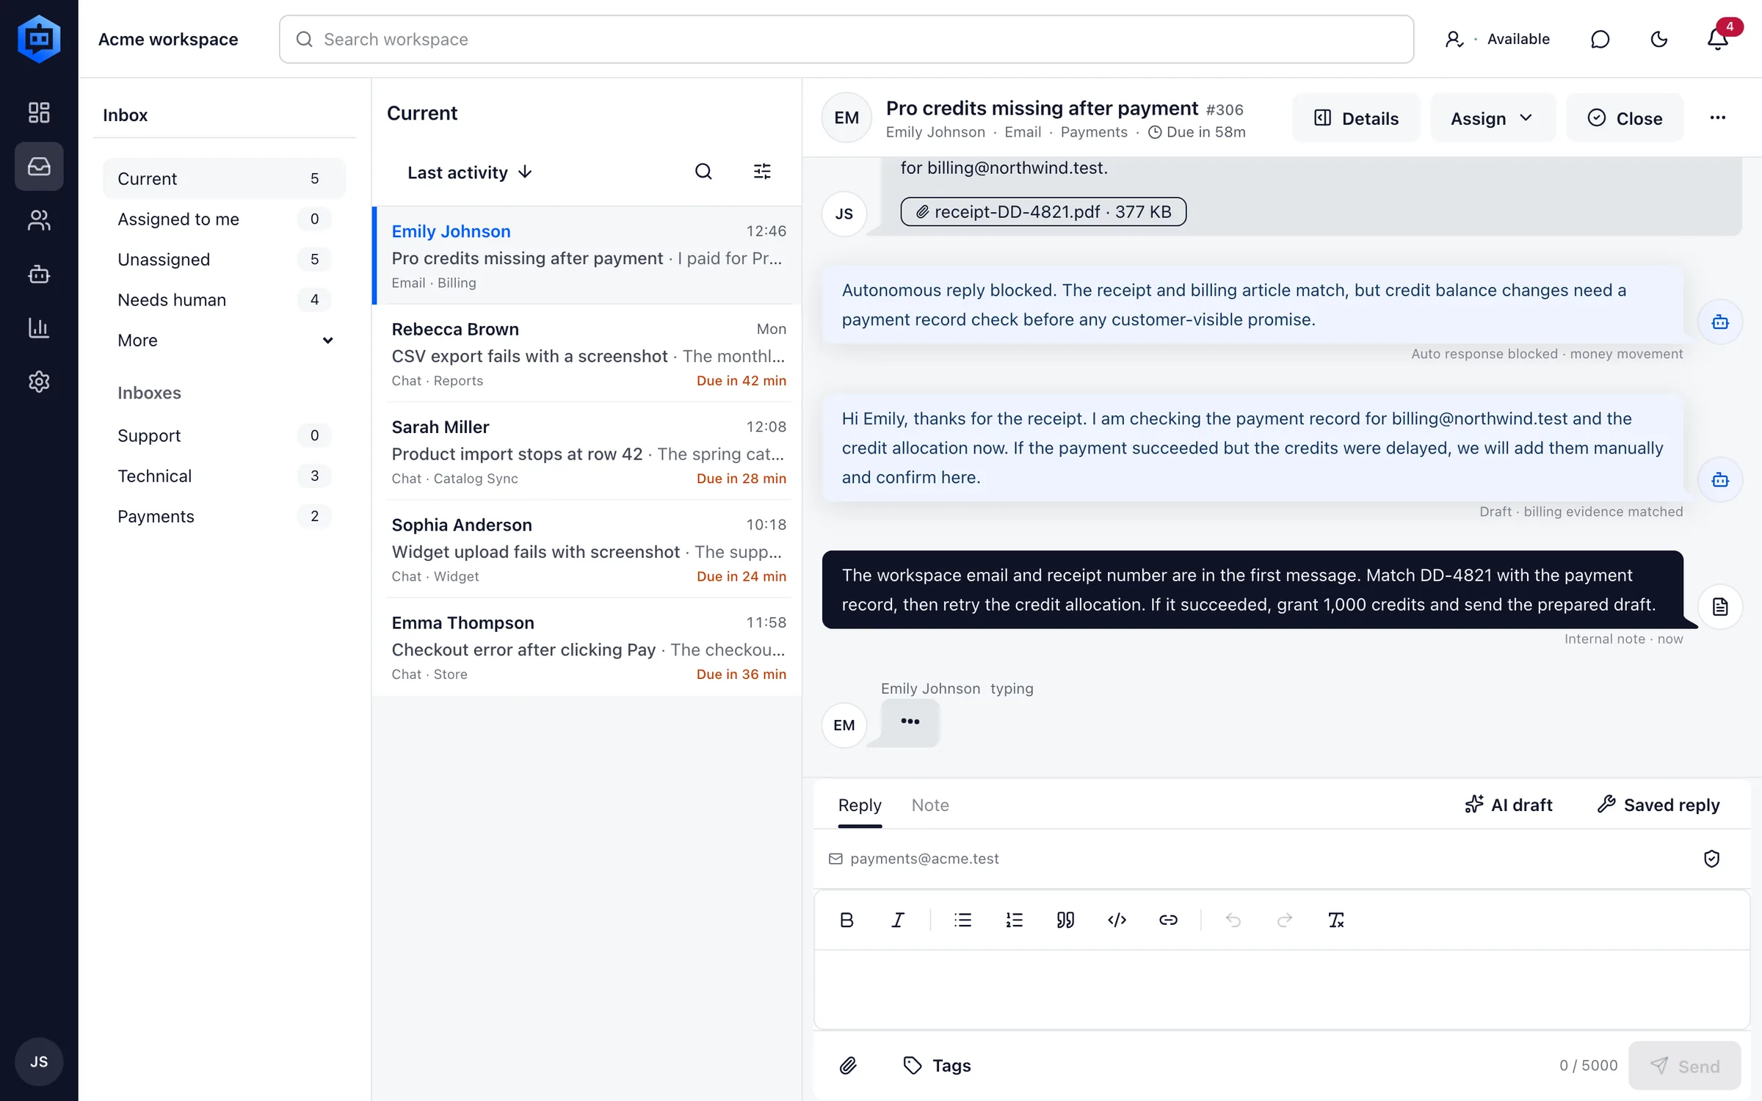Clear formatting with the Tx icon
The width and height of the screenshot is (1762, 1101).
(x=1335, y=920)
